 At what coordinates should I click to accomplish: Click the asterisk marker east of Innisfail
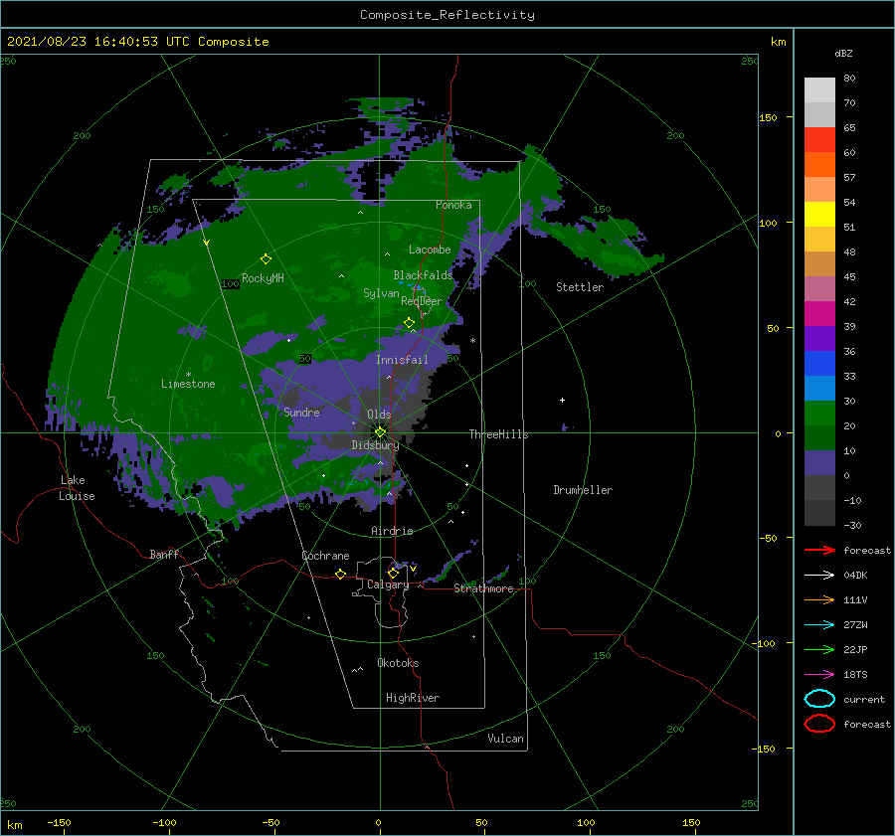coord(472,341)
